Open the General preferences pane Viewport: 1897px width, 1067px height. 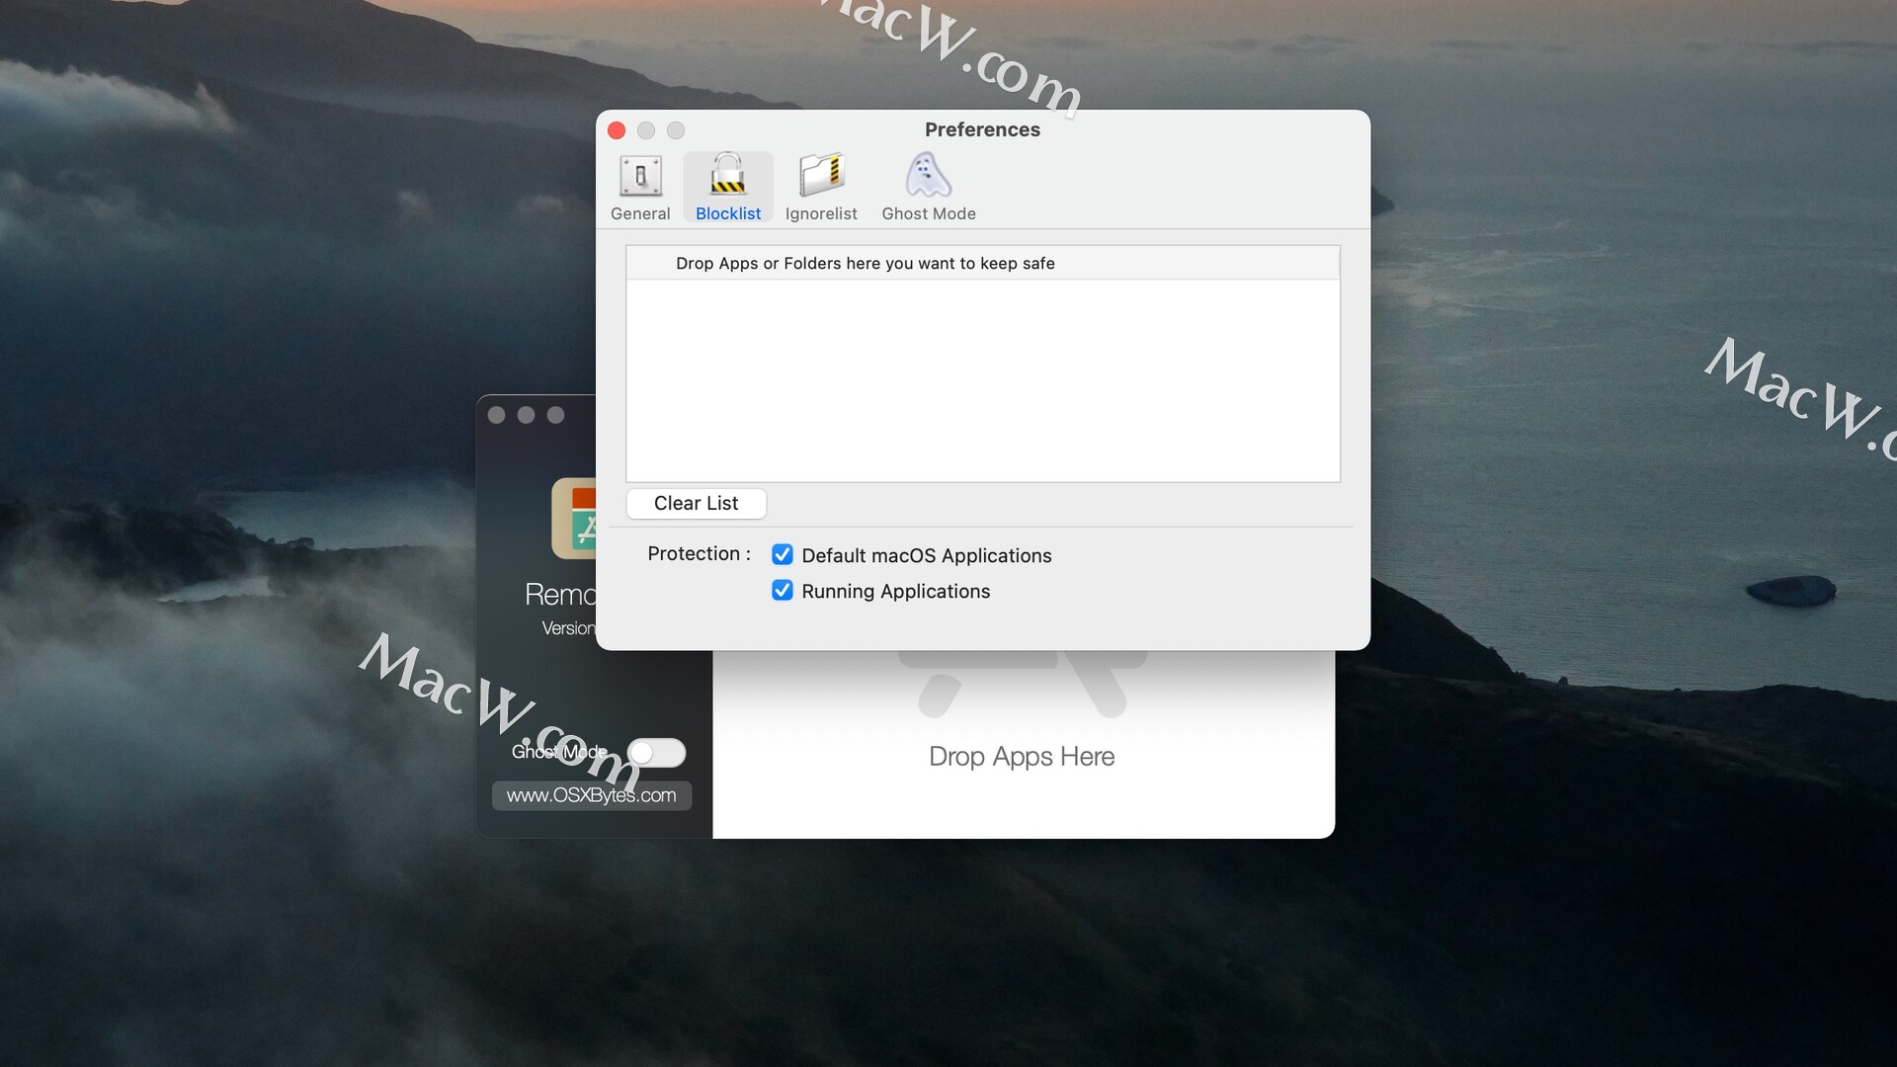[640, 188]
